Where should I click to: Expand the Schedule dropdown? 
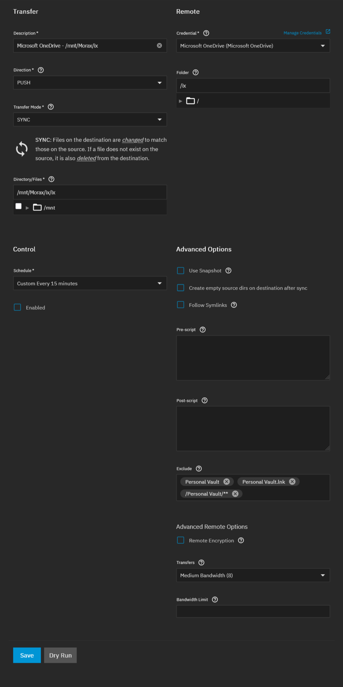coord(90,284)
